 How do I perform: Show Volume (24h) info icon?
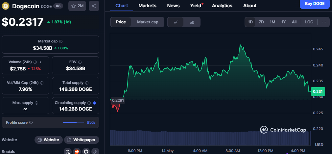pyautogui.click(x=35, y=62)
